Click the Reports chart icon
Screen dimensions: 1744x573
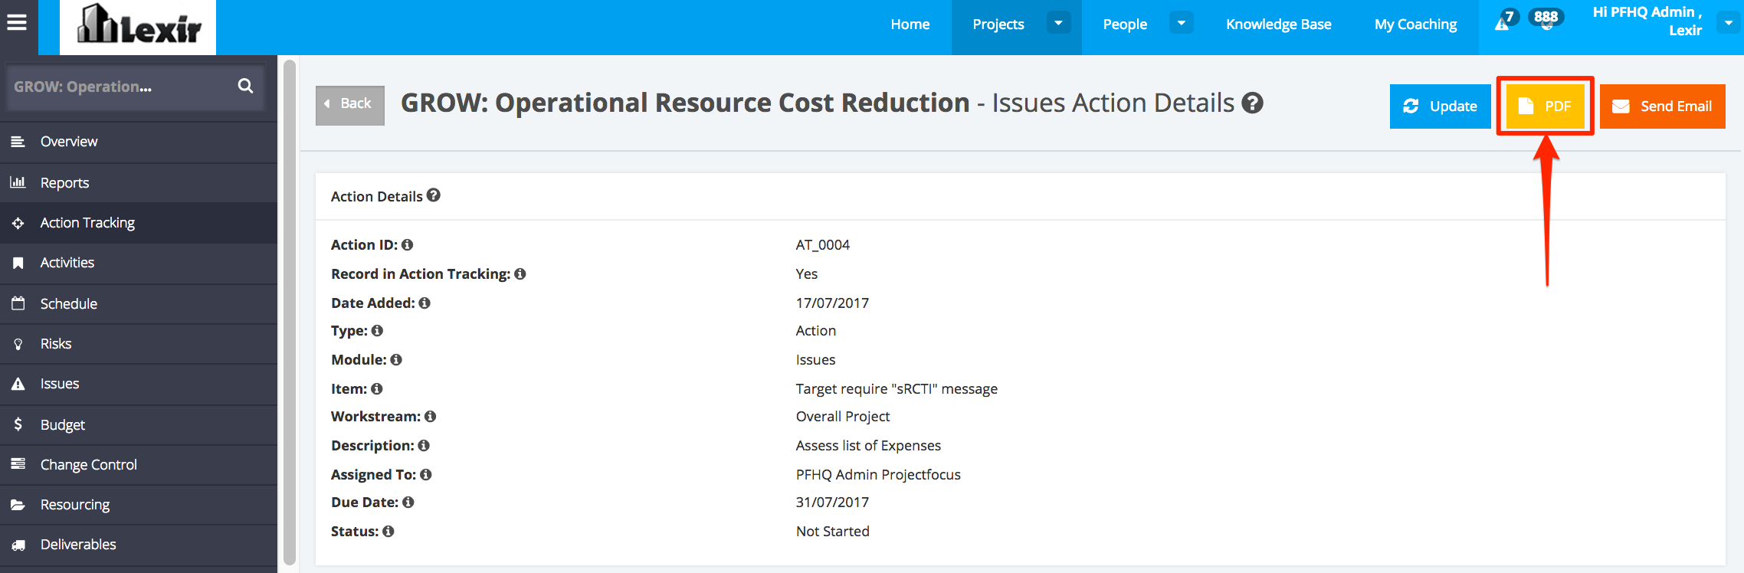click(18, 182)
